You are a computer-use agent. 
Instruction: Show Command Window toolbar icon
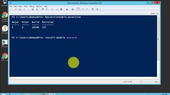point(93,9)
